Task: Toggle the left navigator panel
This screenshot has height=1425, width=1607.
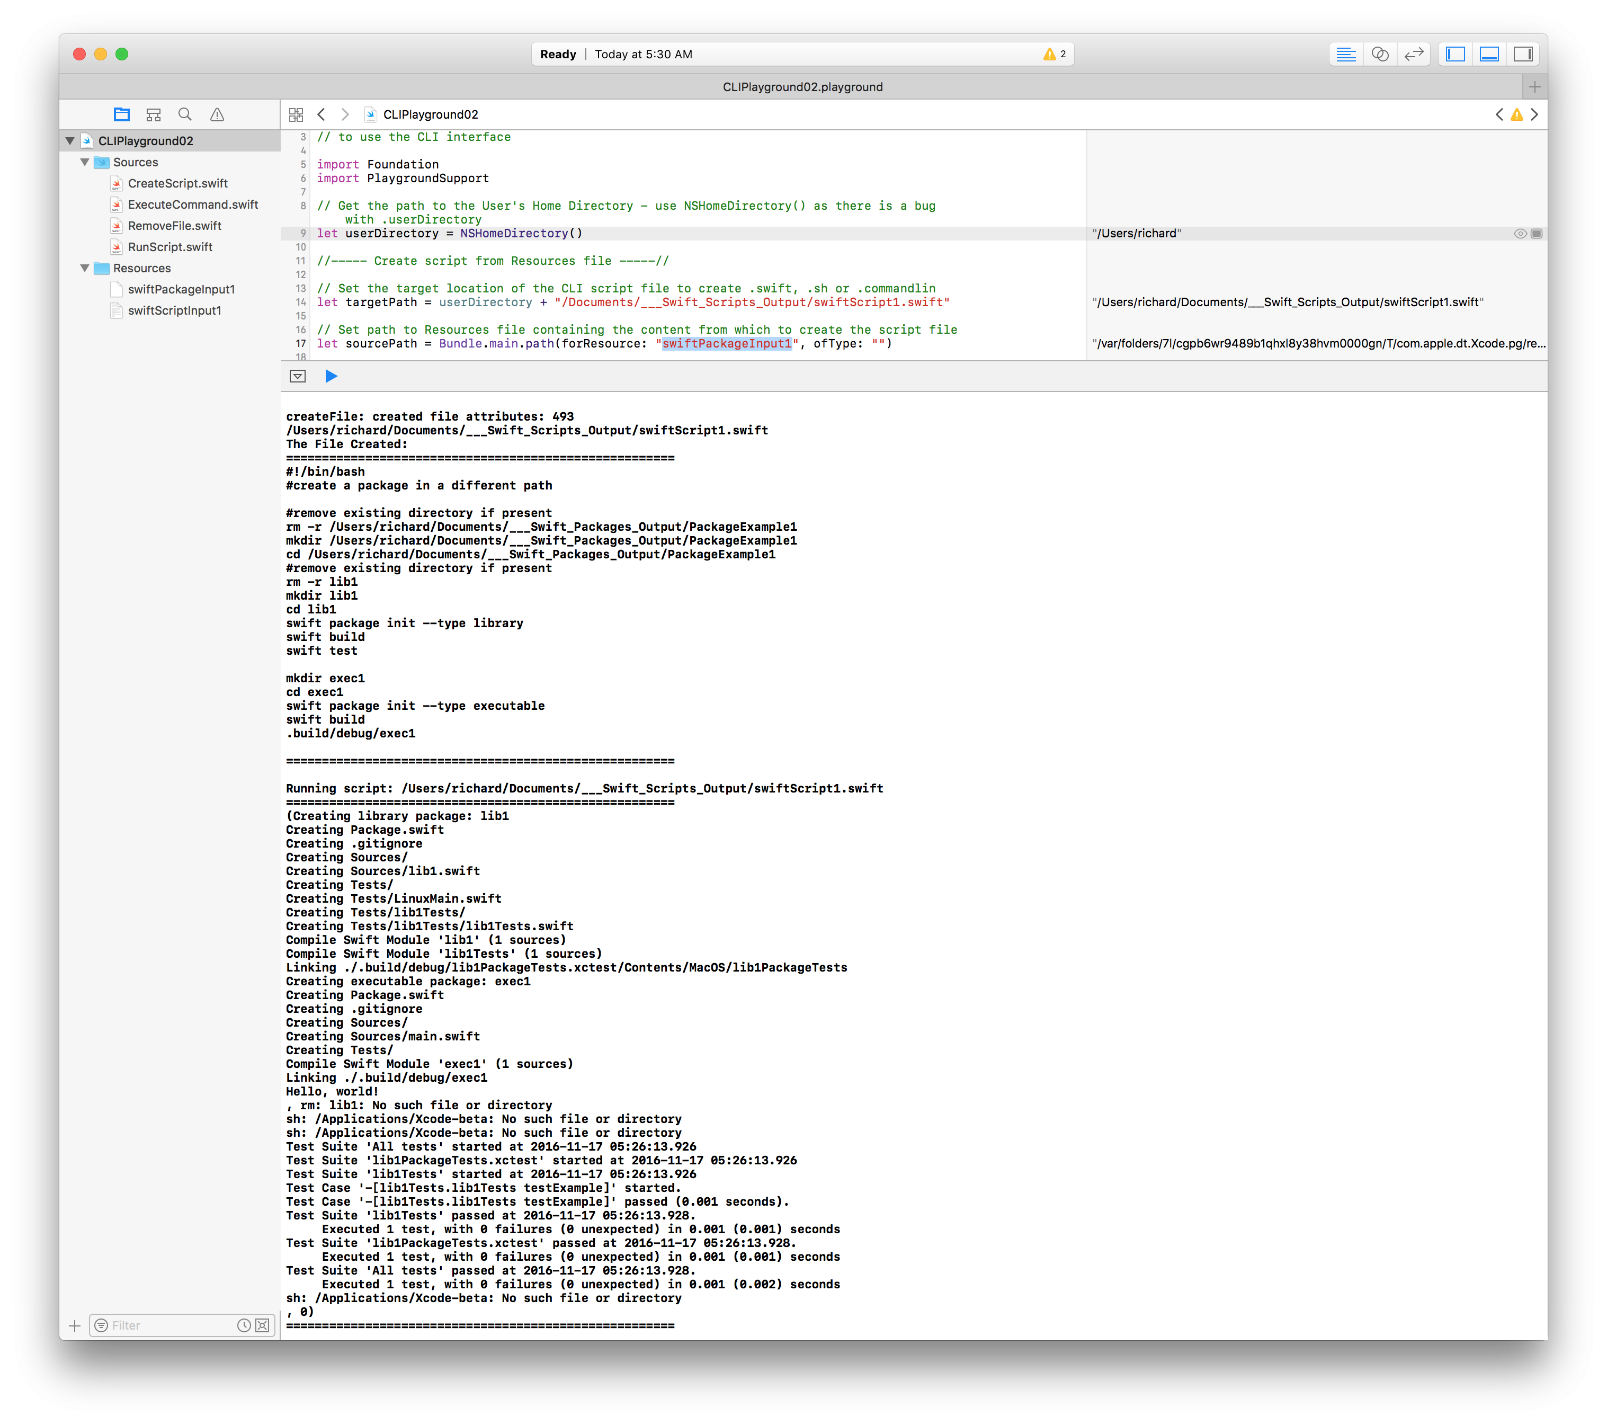Action: pyautogui.click(x=1456, y=54)
